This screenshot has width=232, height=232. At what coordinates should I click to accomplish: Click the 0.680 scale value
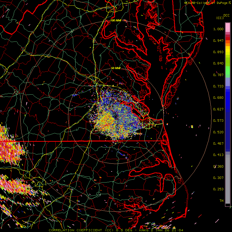point(218,98)
